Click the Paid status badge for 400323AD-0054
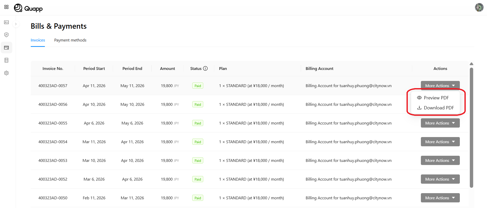The width and height of the screenshot is (487, 208). click(198, 142)
